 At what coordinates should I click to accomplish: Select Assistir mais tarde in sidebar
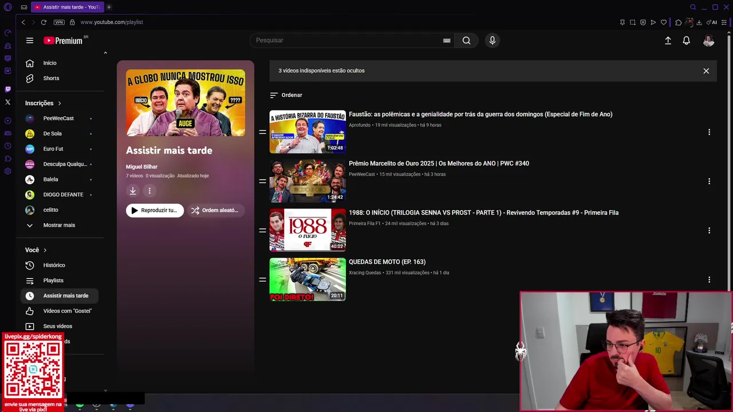pyautogui.click(x=59, y=296)
